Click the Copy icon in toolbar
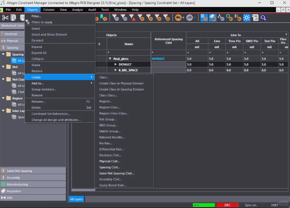 [13, 18]
